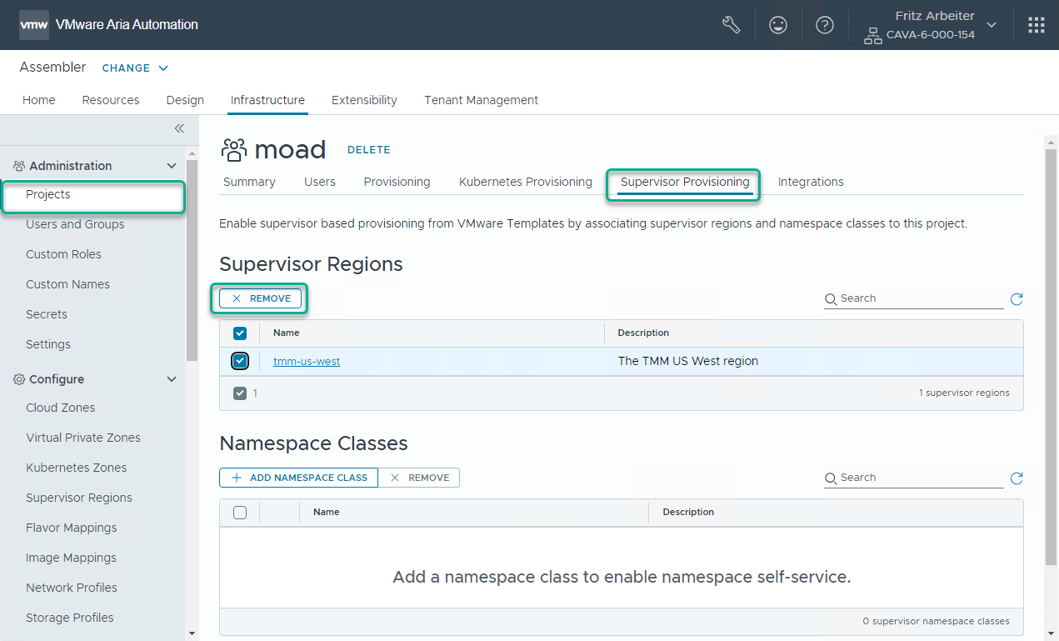Click the Namespace Classes search field
The height and width of the screenshot is (641, 1059).
[914, 478]
